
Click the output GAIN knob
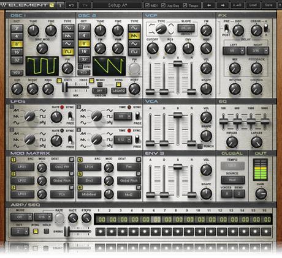[261, 193]
